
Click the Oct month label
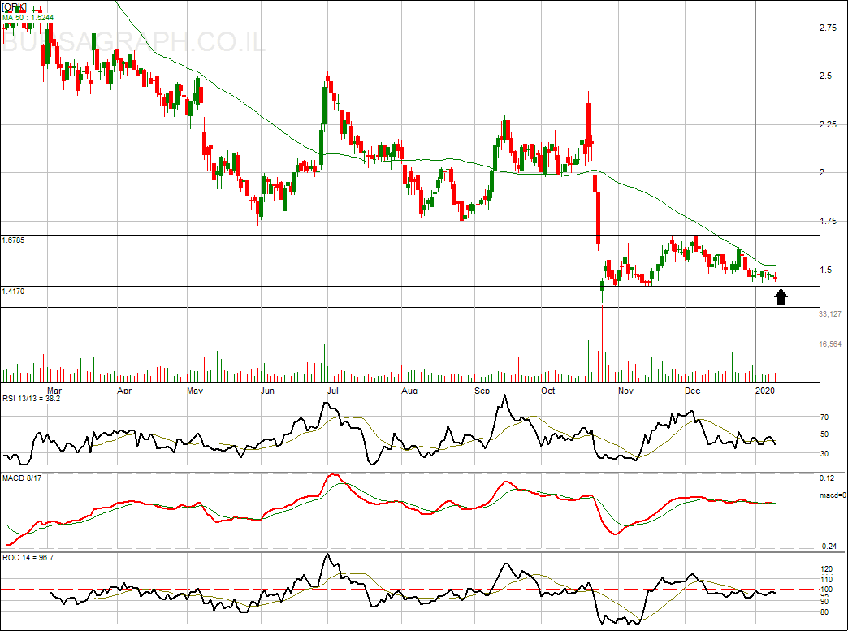pos(547,391)
